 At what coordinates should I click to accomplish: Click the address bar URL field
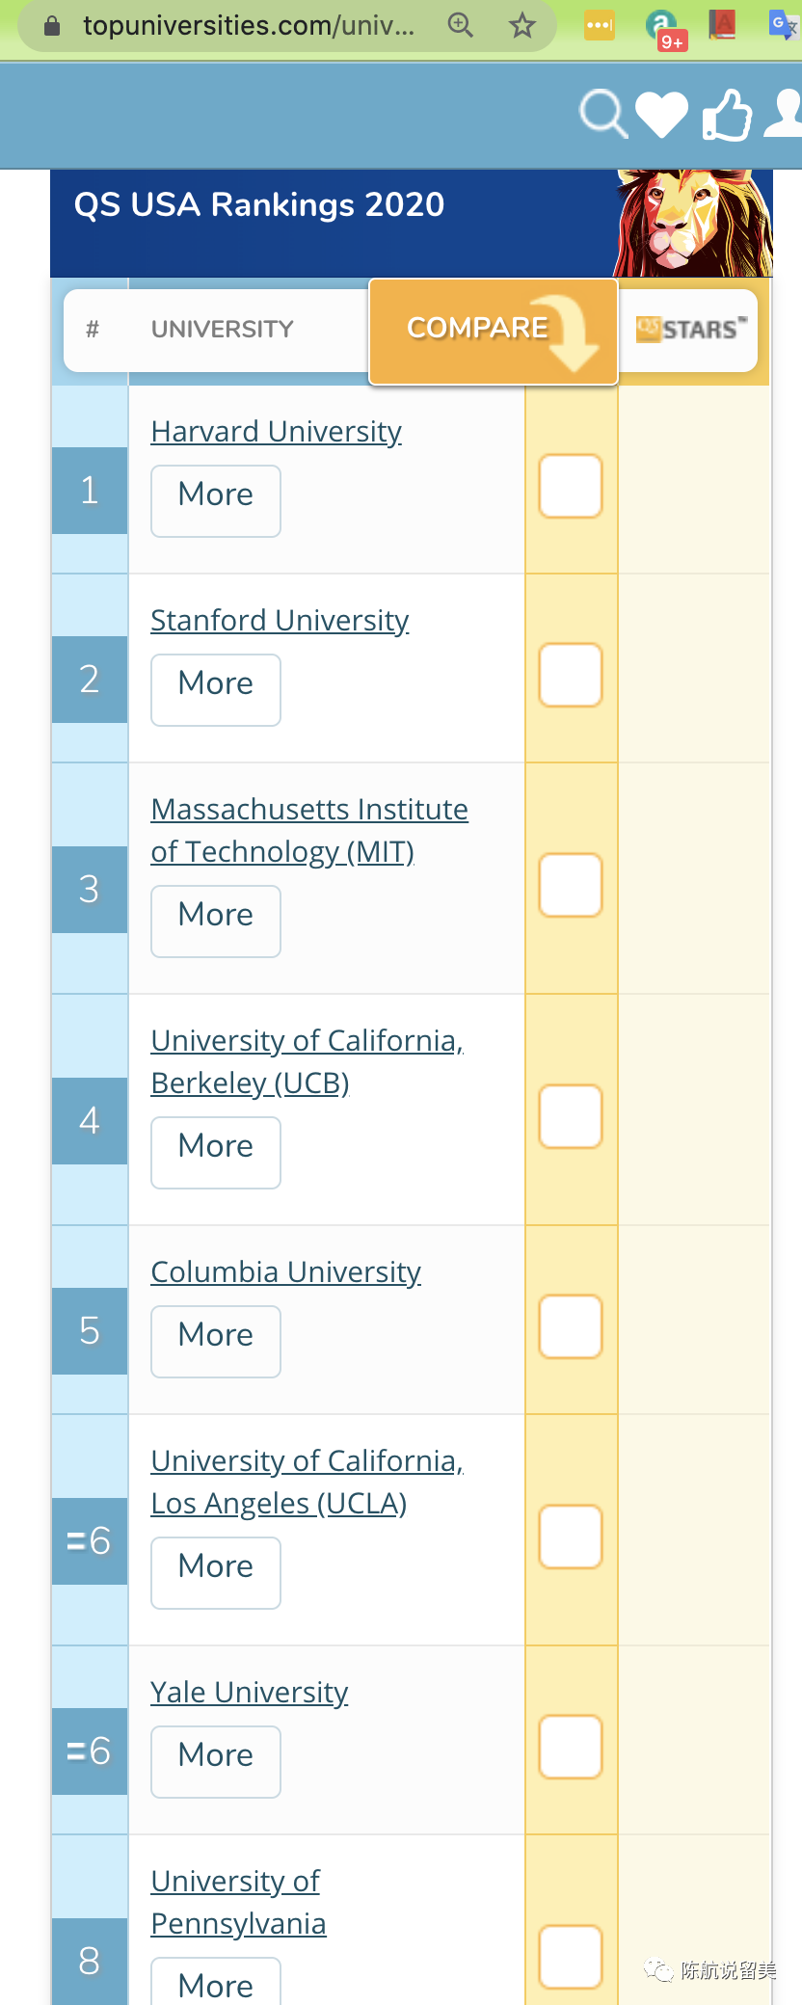tap(249, 25)
